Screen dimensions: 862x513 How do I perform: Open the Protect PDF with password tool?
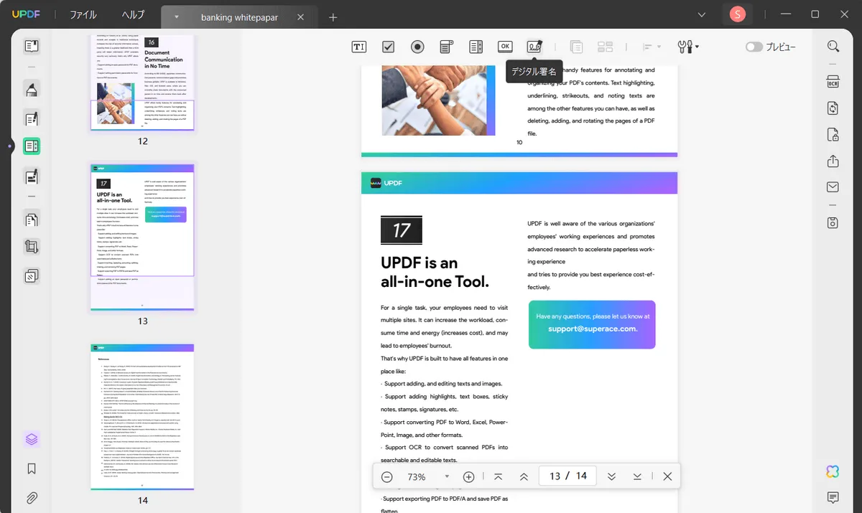833,134
